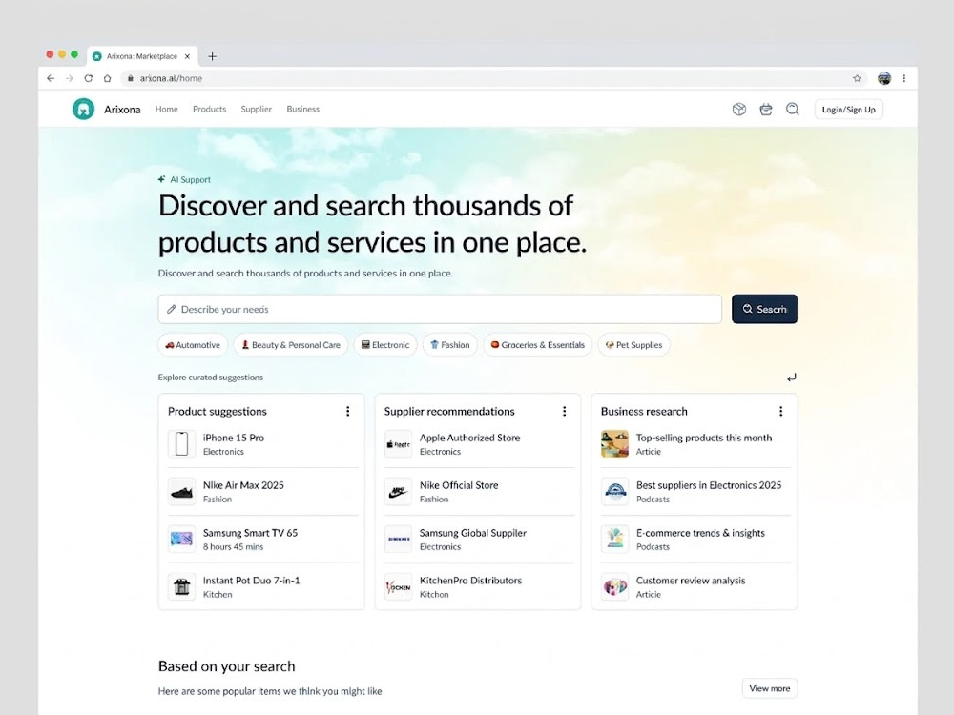Open the Customer review analysis title
This screenshot has height=715, width=954.
click(691, 581)
